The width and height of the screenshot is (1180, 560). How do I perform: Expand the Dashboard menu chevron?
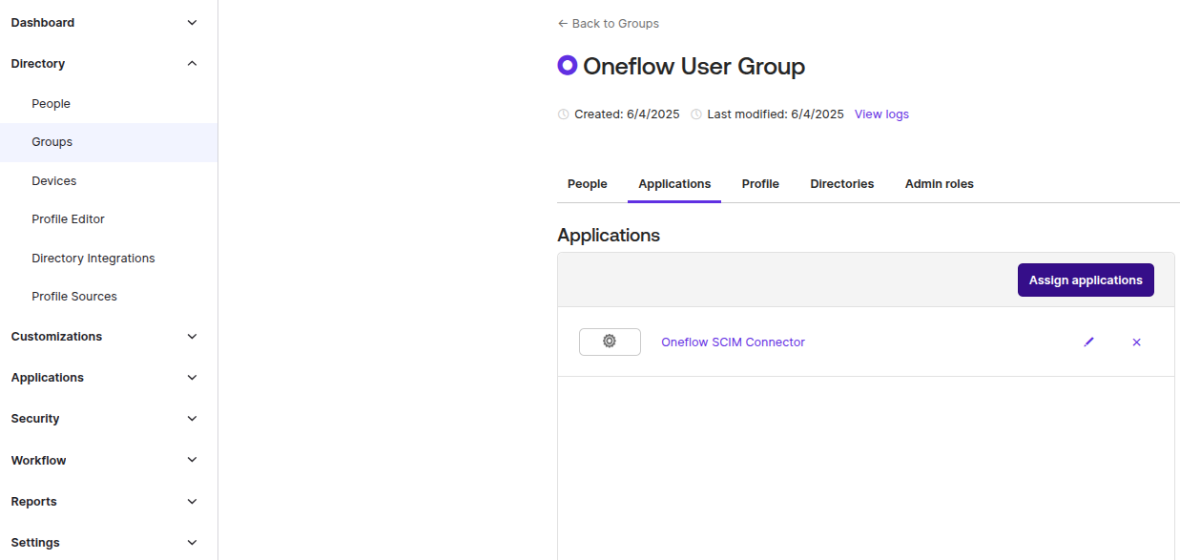tap(192, 23)
